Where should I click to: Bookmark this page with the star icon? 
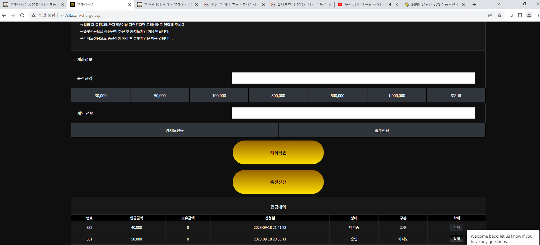(500, 15)
